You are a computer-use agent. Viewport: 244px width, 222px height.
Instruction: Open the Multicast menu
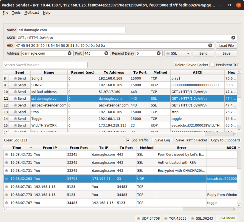tap(32, 13)
